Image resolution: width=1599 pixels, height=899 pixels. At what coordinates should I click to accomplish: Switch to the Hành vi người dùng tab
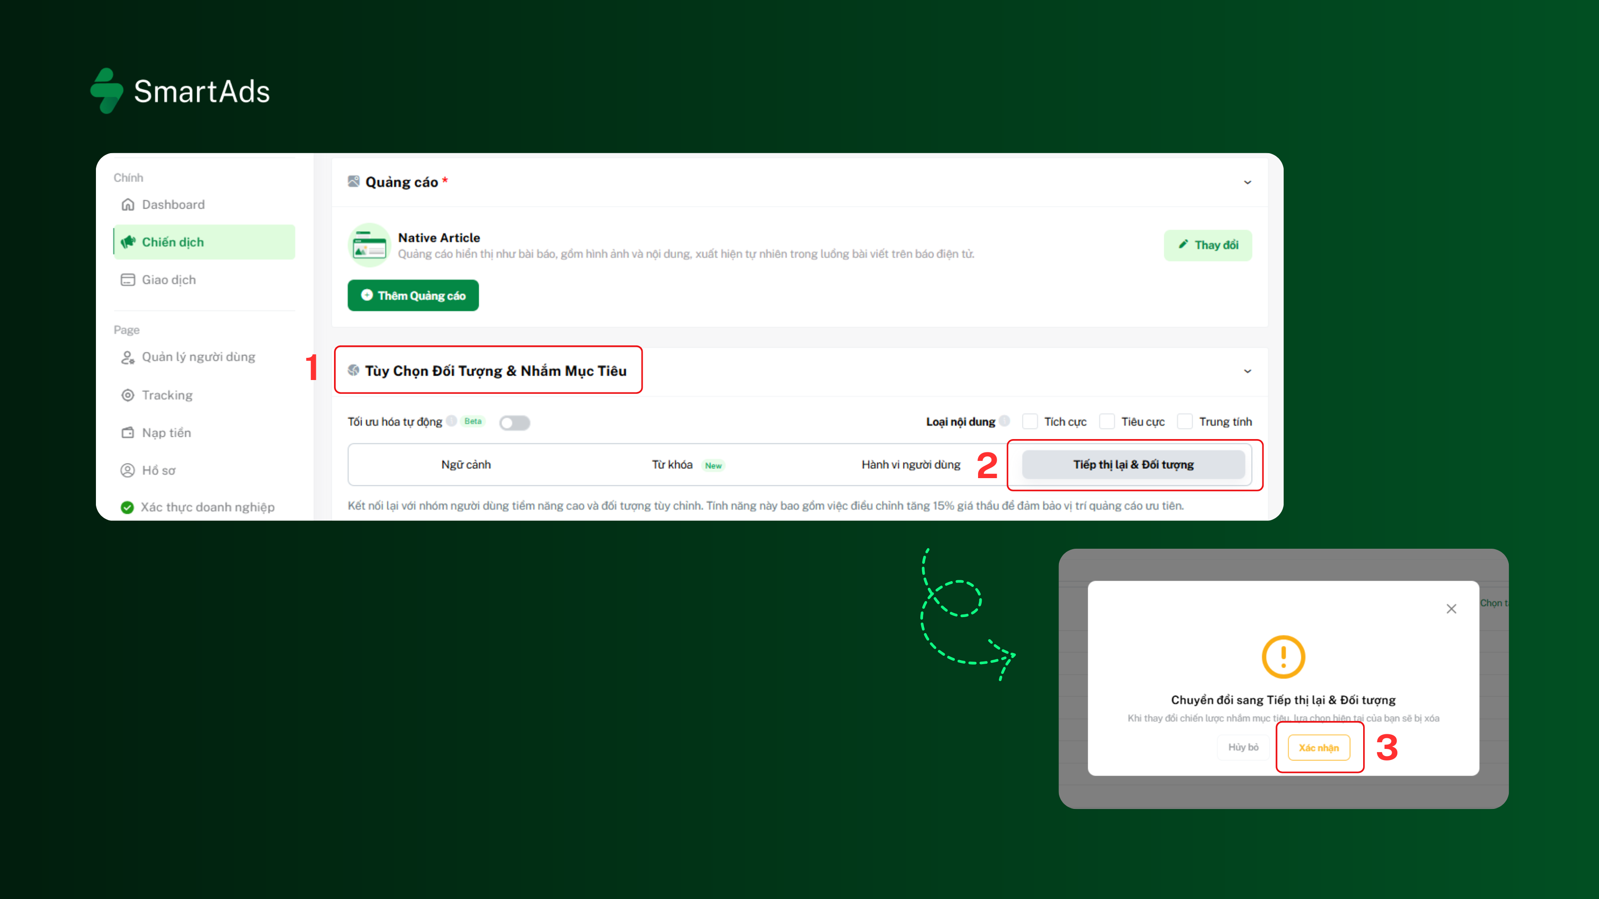tap(910, 465)
